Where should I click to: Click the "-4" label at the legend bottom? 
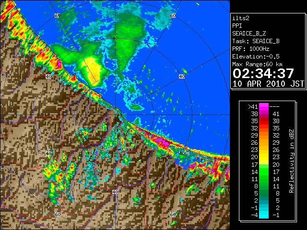(254, 215)
